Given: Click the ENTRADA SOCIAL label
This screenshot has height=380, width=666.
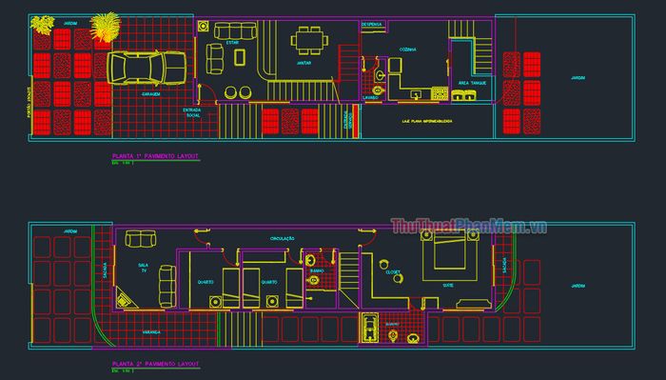Looking at the screenshot, I should [x=192, y=112].
